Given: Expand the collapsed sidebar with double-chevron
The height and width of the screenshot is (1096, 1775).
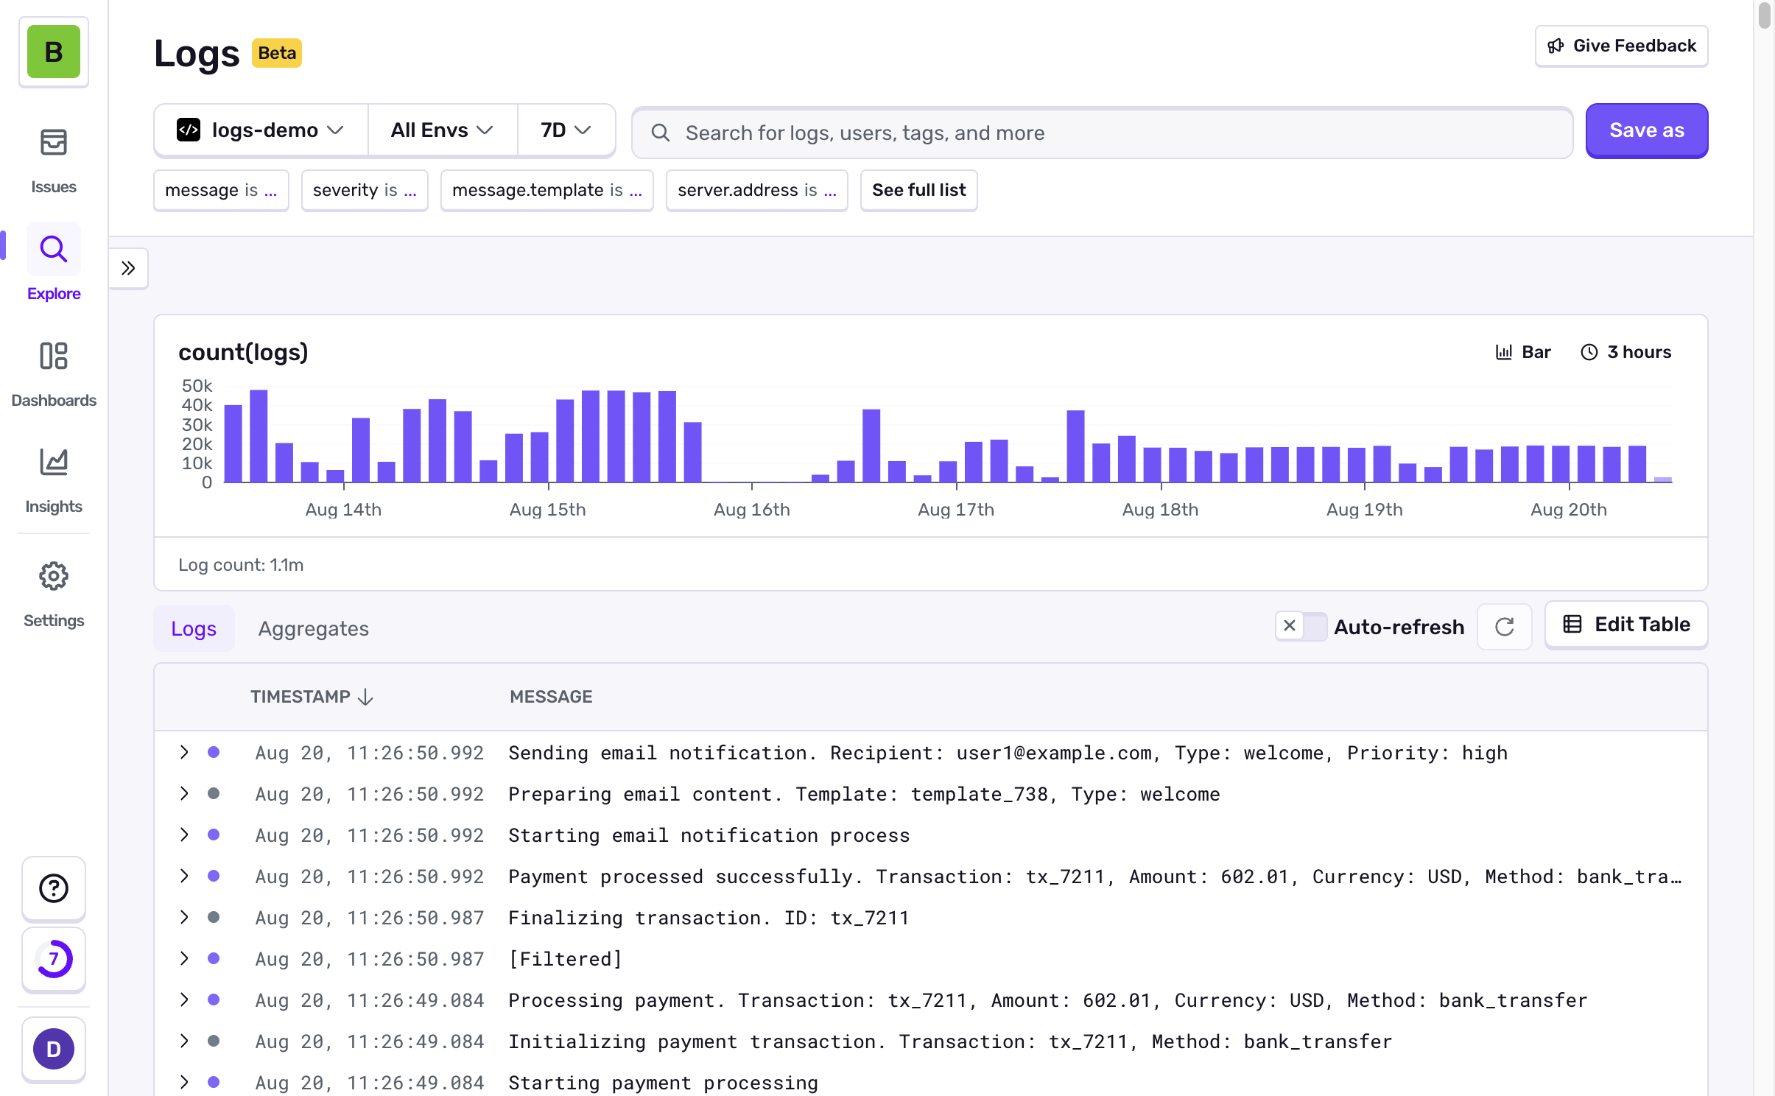Looking at the screenshot, I should pyautogui.click(x=128, y=268).
